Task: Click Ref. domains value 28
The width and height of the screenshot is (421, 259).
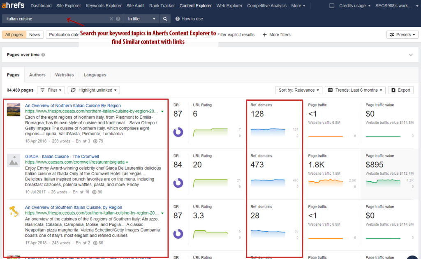Action: pos(255,216)
